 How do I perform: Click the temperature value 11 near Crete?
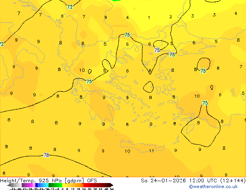(151, 151)
